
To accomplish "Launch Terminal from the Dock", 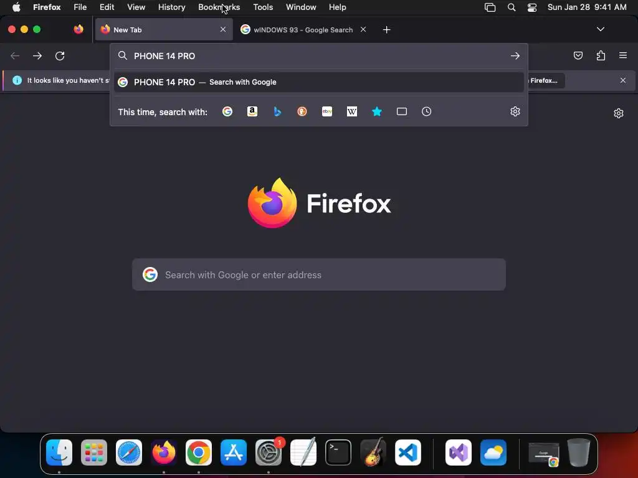I will (x=338, y=452).
